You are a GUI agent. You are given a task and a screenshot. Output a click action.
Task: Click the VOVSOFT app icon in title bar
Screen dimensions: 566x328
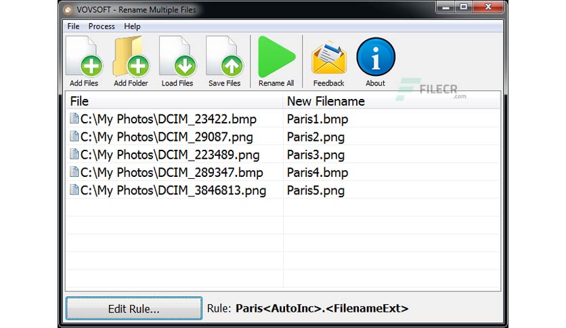click(68, 9)
